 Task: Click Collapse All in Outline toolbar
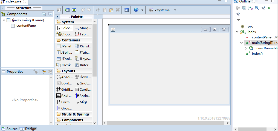pos(244,8)
